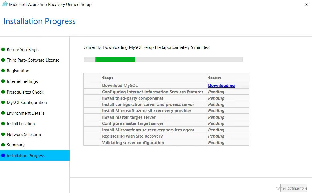Select the Third Party Software License step

coord(33,60)
